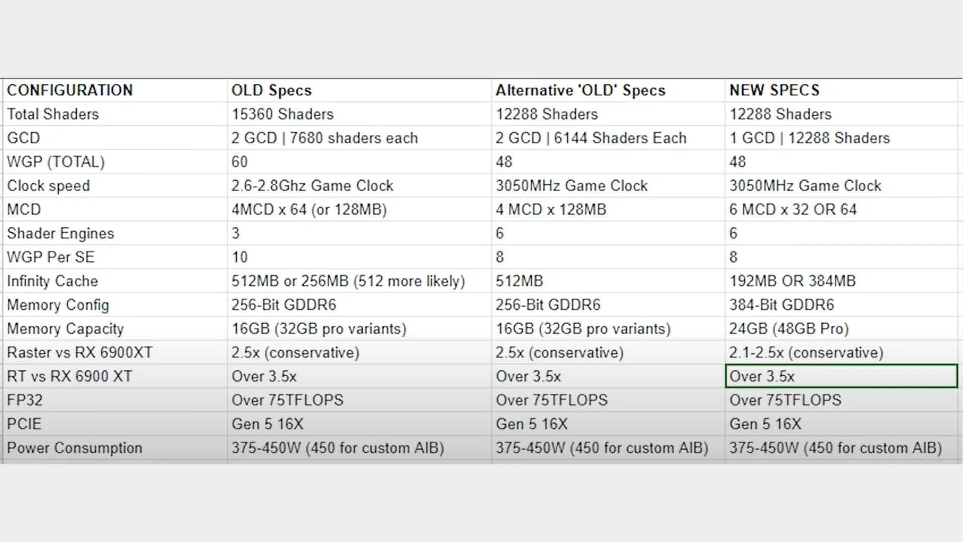Click the WGP Per SE value 10
The image size is (963, 542).
point(359,257)
